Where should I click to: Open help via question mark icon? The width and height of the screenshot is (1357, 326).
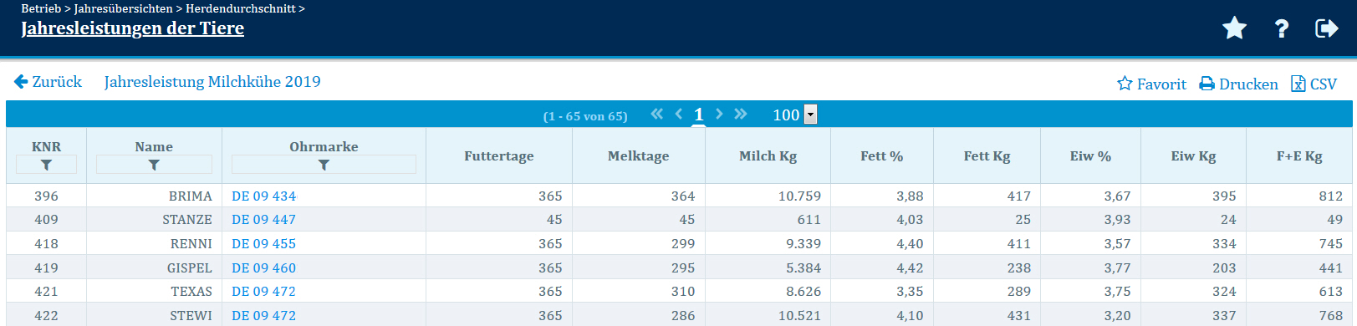[x=1281, y=28]
